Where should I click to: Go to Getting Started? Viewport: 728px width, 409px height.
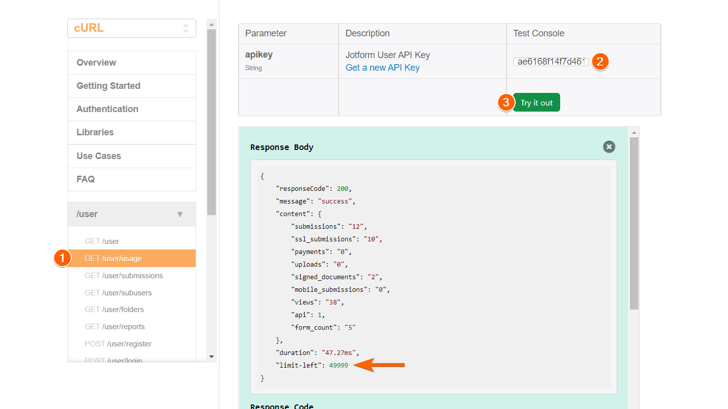point(131,86)
